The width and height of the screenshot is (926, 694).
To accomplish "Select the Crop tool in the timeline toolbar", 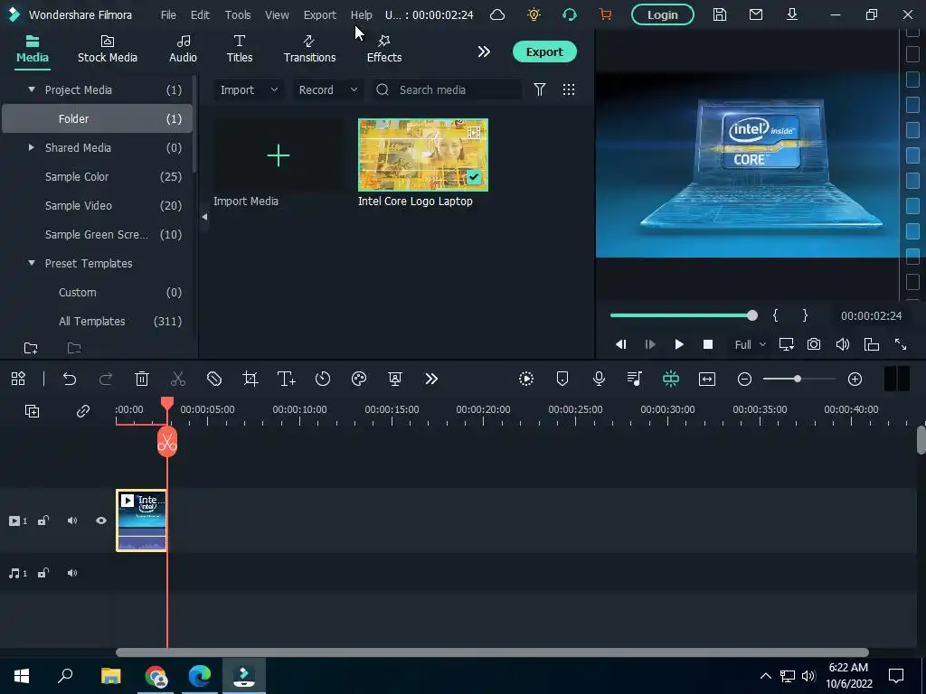I will click(250, 379).
